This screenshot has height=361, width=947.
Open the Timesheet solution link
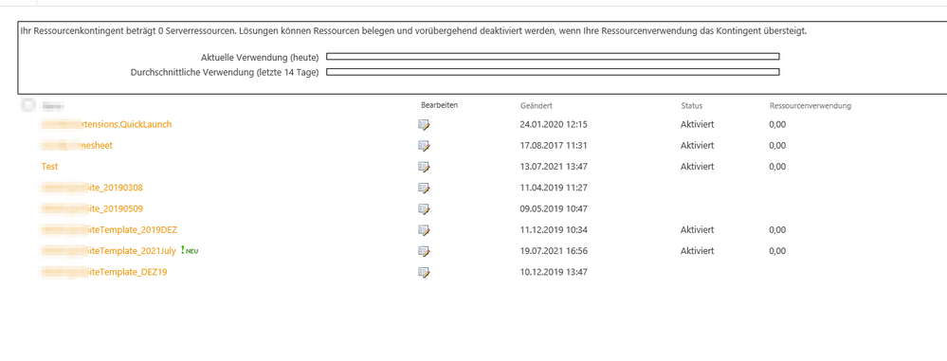[77, 146]
